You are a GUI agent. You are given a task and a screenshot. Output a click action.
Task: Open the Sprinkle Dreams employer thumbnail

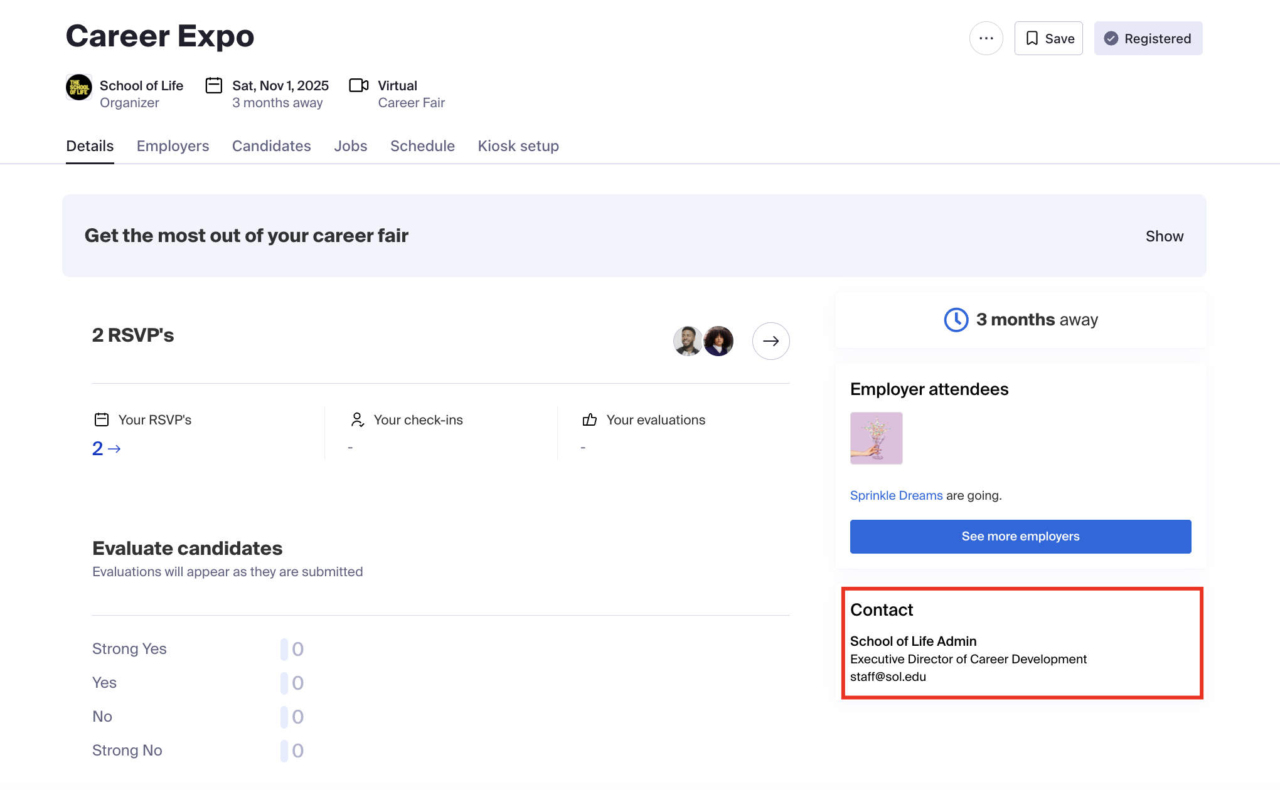tap(876, 438)
